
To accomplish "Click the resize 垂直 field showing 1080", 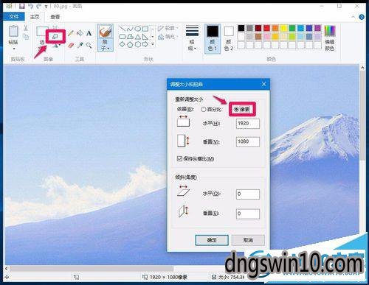I will 248,141.
